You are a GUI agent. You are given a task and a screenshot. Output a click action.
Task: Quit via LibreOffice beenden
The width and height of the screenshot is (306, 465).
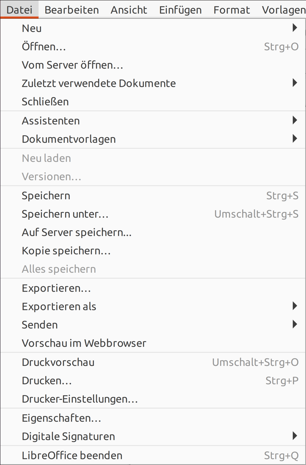pyautogui.click(x=153, y=455)
